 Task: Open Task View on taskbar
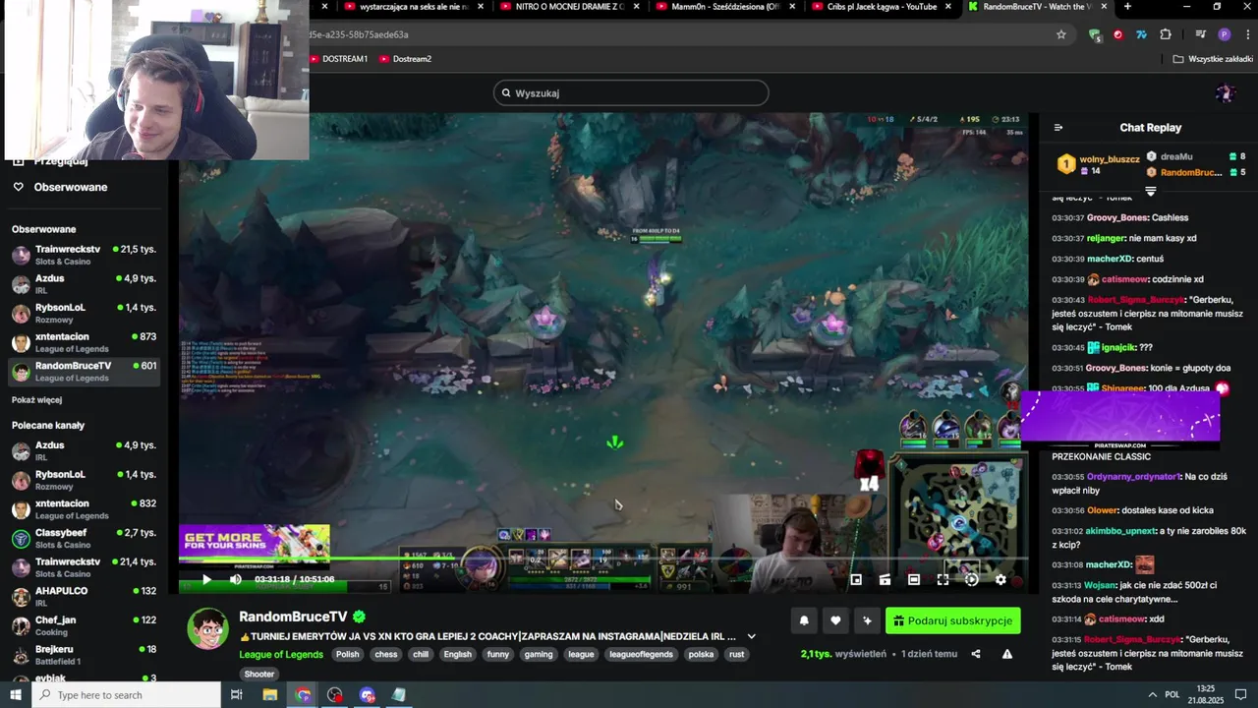[x=237, y=695]
